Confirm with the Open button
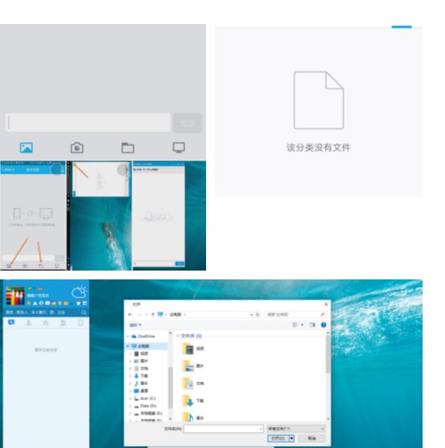 click(x=278, y=438)
